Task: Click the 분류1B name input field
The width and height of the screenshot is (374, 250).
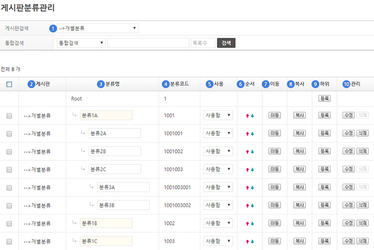Action: click(106, 223)
